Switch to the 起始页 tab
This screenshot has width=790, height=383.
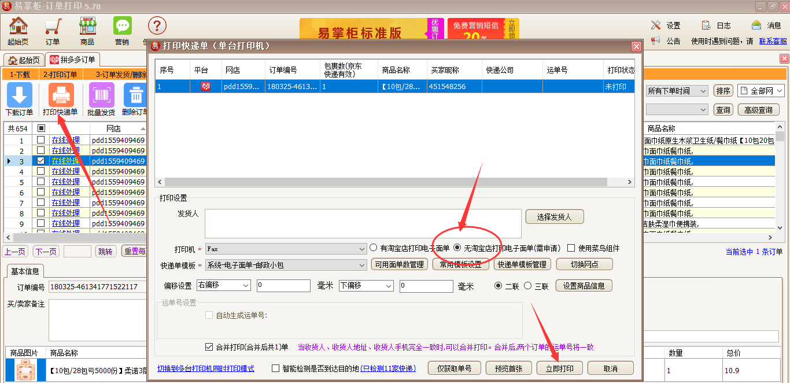pyautogui.click(x=24, y=60)
